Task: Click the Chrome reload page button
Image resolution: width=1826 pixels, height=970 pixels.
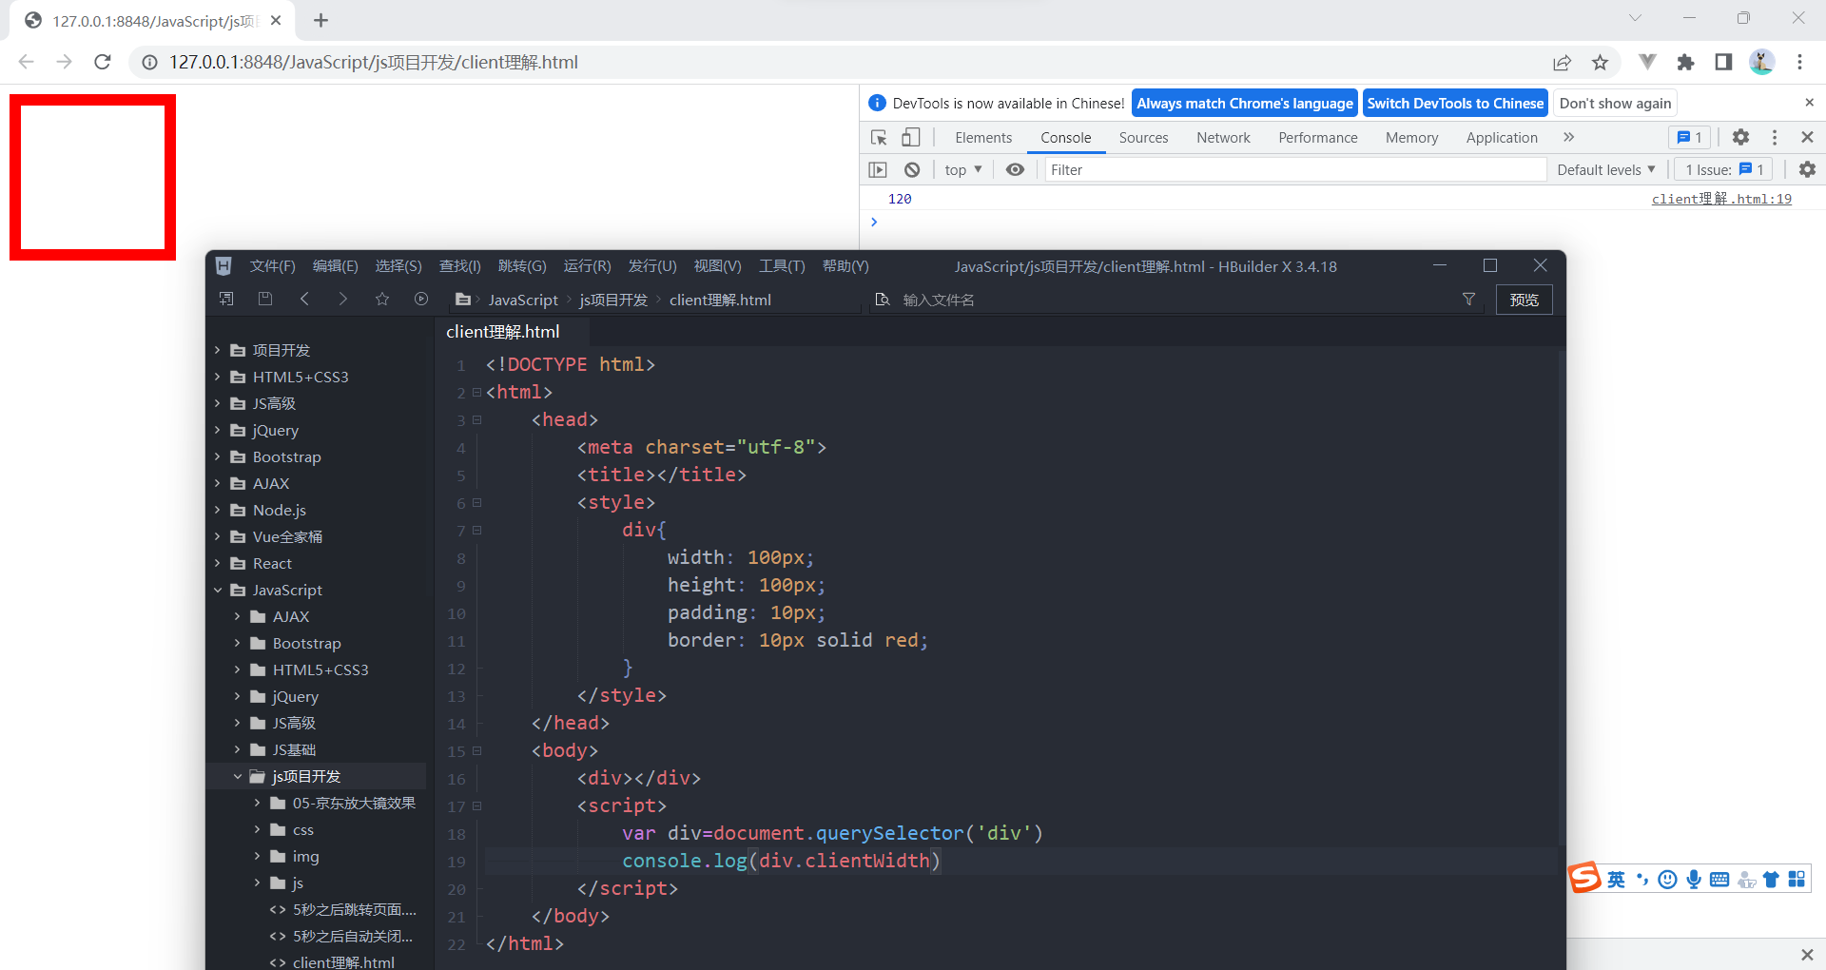Action: pyautogui.click(x=103, y=62)
